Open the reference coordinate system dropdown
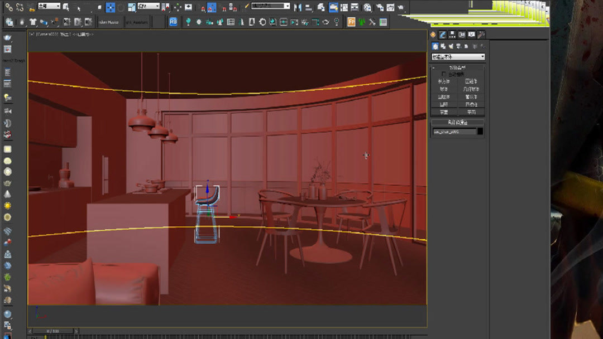 click(x=148, y=6)
